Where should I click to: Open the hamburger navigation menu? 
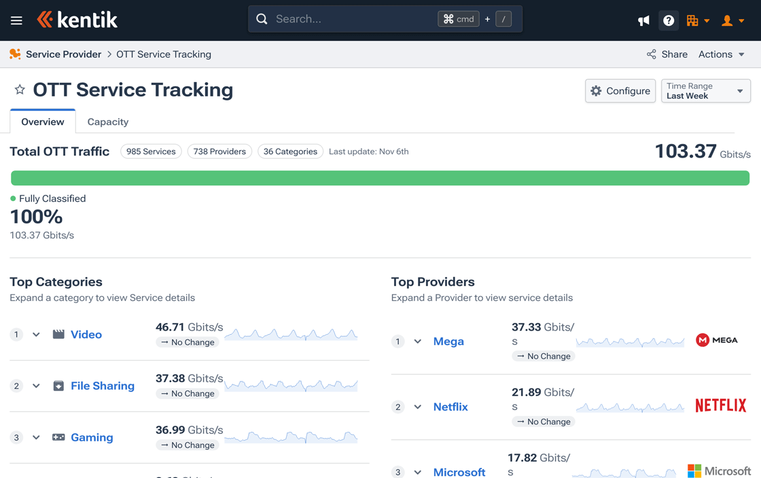pos(17,20)
